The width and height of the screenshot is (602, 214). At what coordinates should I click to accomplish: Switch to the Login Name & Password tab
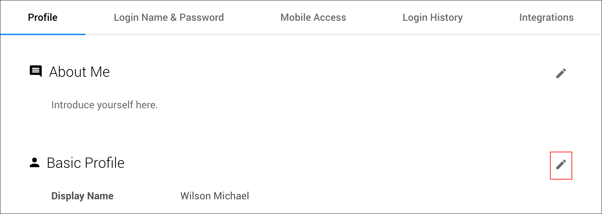click(x=169, y=17)
